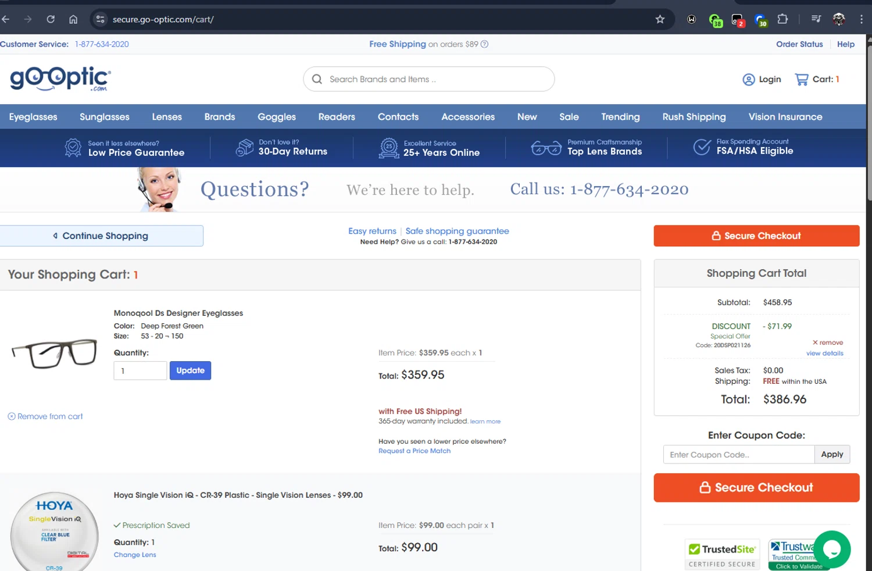The height and width of the screenshot is (571, 872).
Task: Click the Hoya Single Vision lens thumbnail
Action: coord(54,531)
